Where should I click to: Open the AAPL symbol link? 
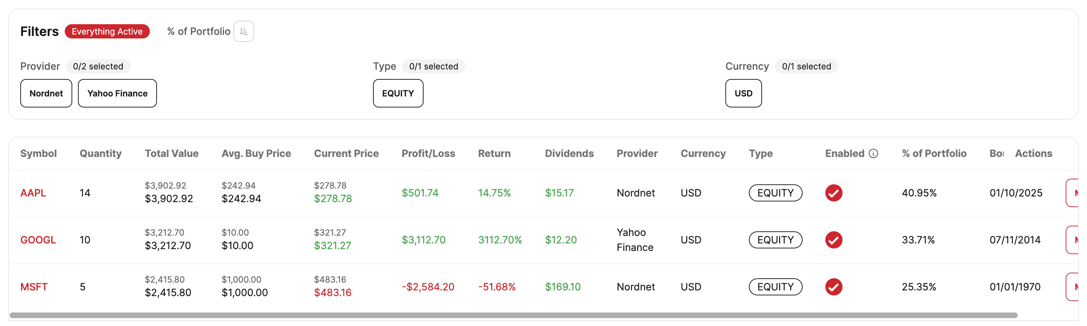point(33,193)
